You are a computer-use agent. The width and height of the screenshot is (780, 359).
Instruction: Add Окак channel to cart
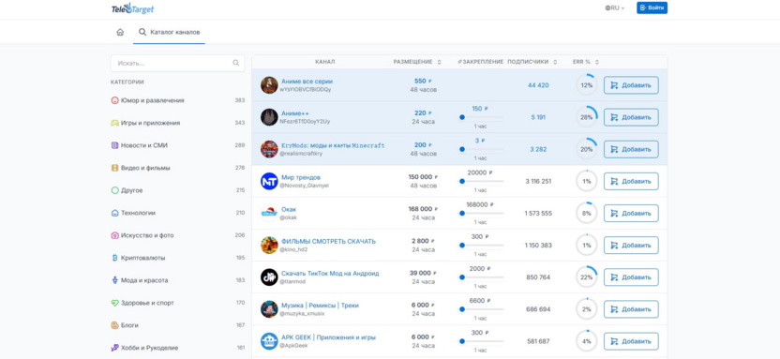coord(631,214)
